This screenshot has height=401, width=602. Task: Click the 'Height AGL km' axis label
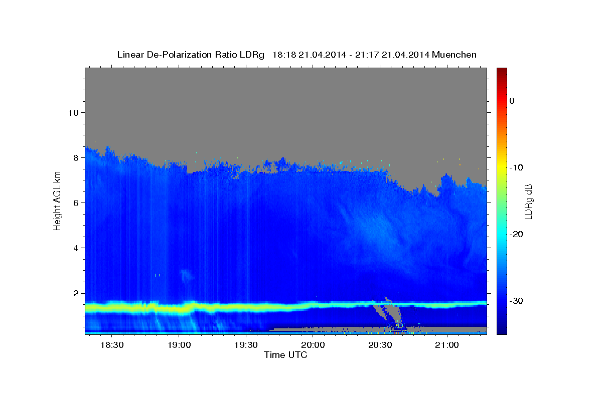tap(58, 200)
